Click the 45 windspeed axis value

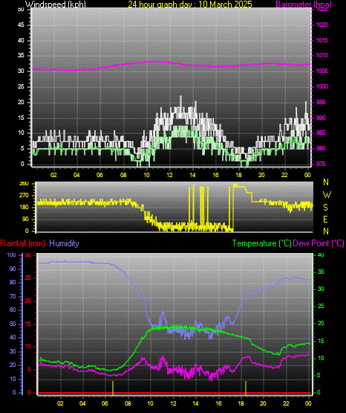coord(21,25)
